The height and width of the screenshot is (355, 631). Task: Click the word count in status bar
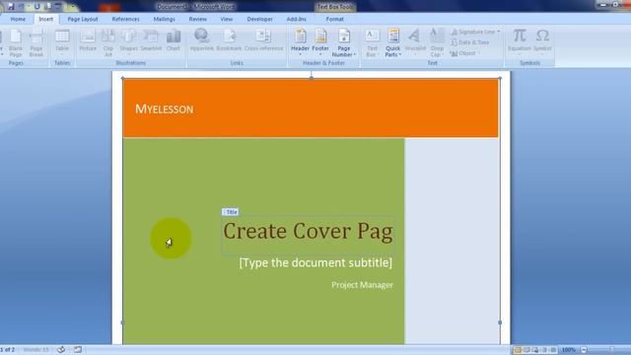pos(35,350)
